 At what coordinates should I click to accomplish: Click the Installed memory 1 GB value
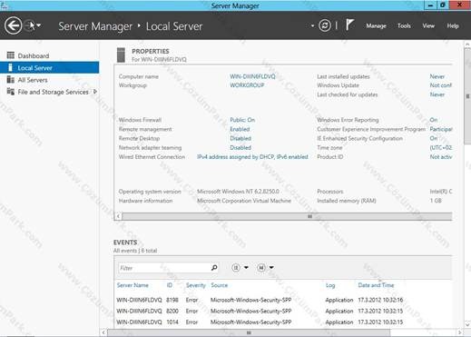click(x=436, y=201)
